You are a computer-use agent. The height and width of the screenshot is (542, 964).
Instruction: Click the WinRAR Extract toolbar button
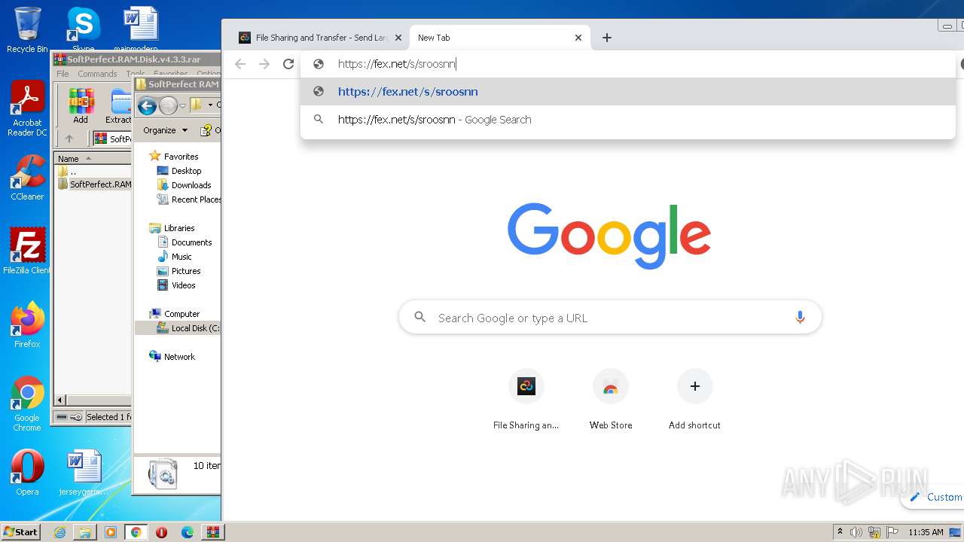pyautogui.click(x=119, y=106)
